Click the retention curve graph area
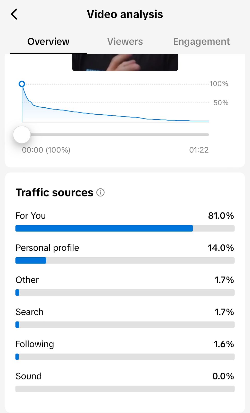 coord(115,108)
